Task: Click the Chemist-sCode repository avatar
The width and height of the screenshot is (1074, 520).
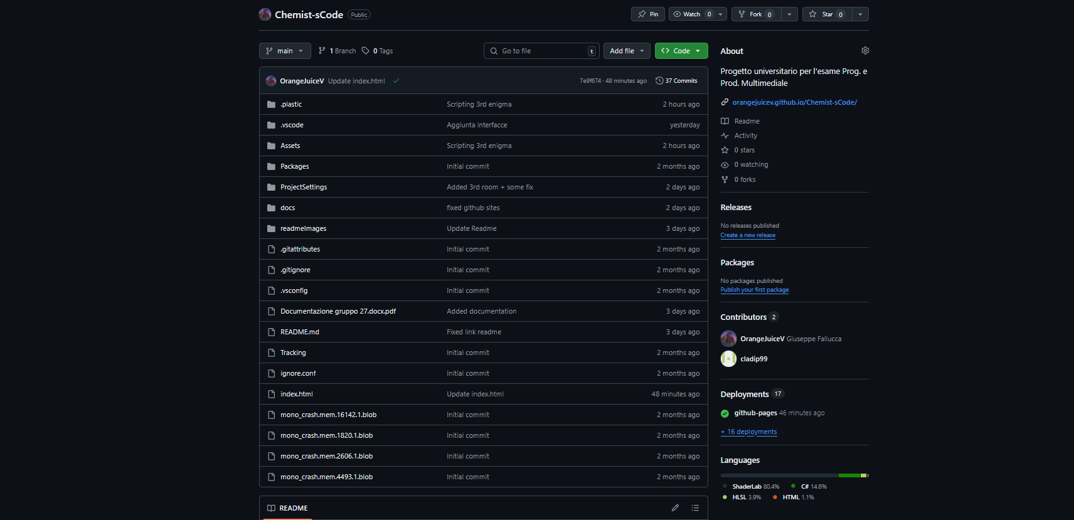Action: pos(265,14)
